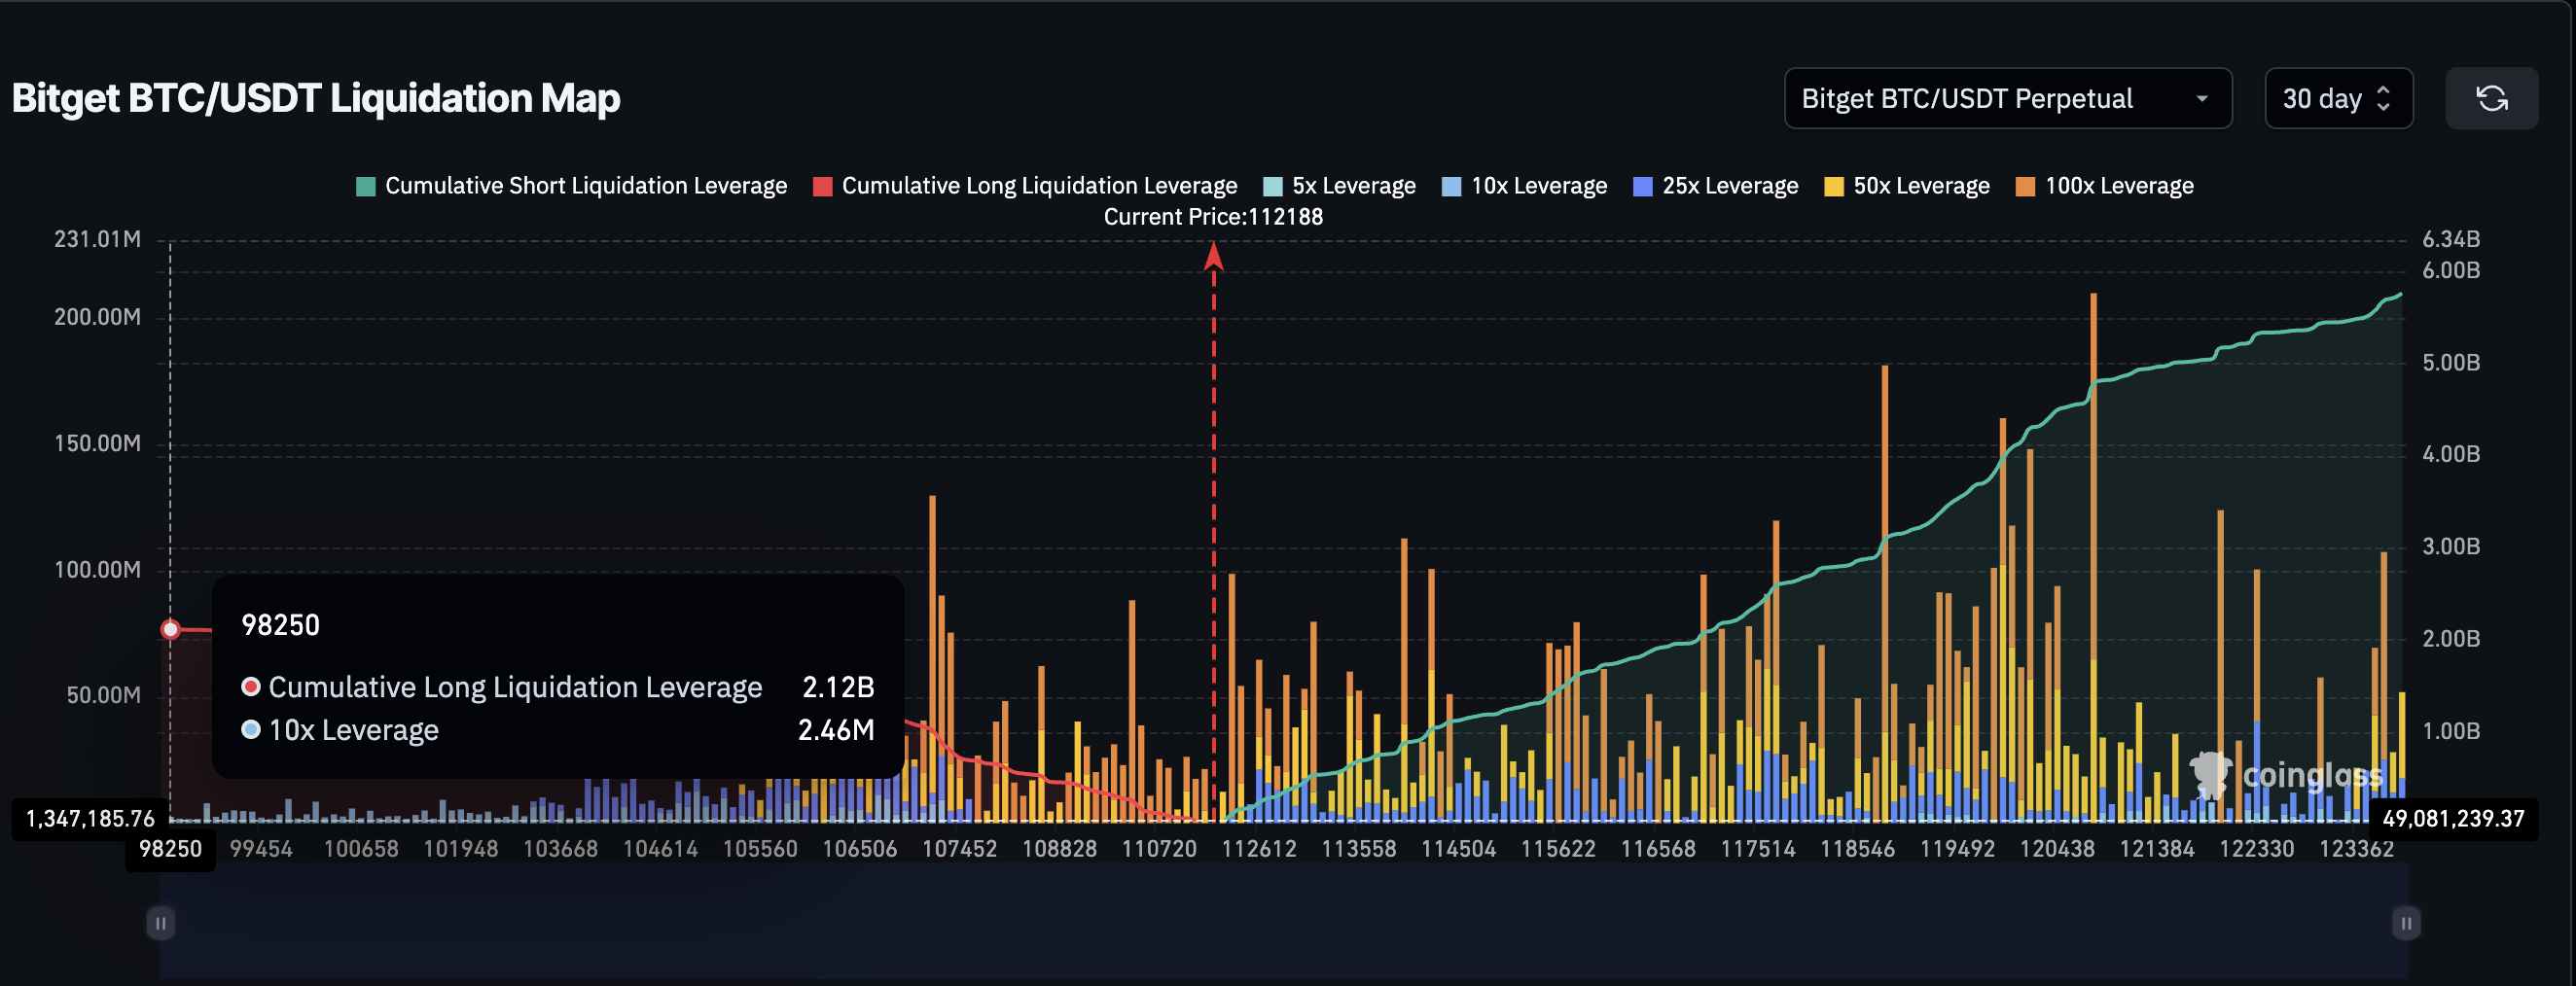Toggle the 50x Leverage legend entry

1906,185
